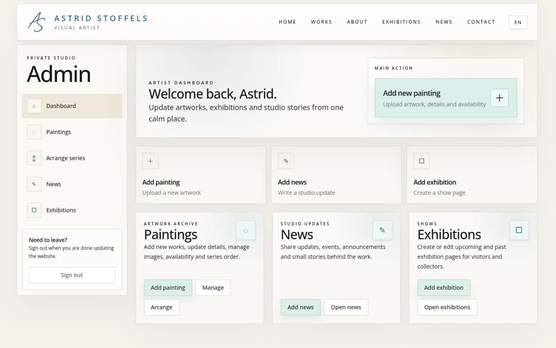Select News in the admin sidebar
Viewport: 556px width, 348px height.
point(72,184)
